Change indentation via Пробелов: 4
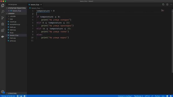Screen dimensions: 173x97 coord(138,96)
